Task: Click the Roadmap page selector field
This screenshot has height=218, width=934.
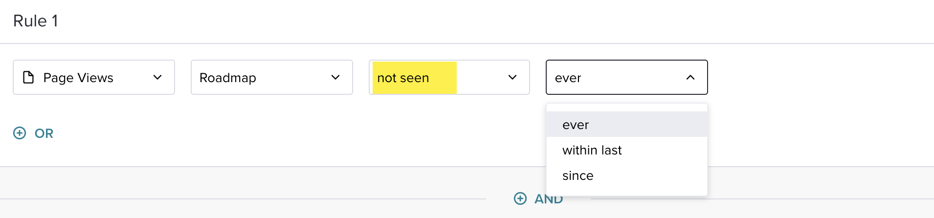Action: 272,77
